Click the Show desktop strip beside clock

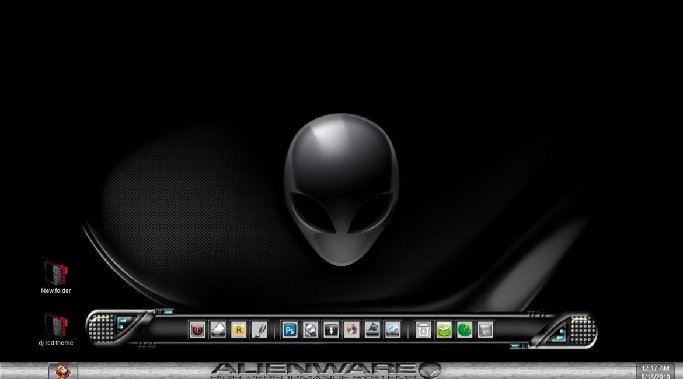(679, 371)
